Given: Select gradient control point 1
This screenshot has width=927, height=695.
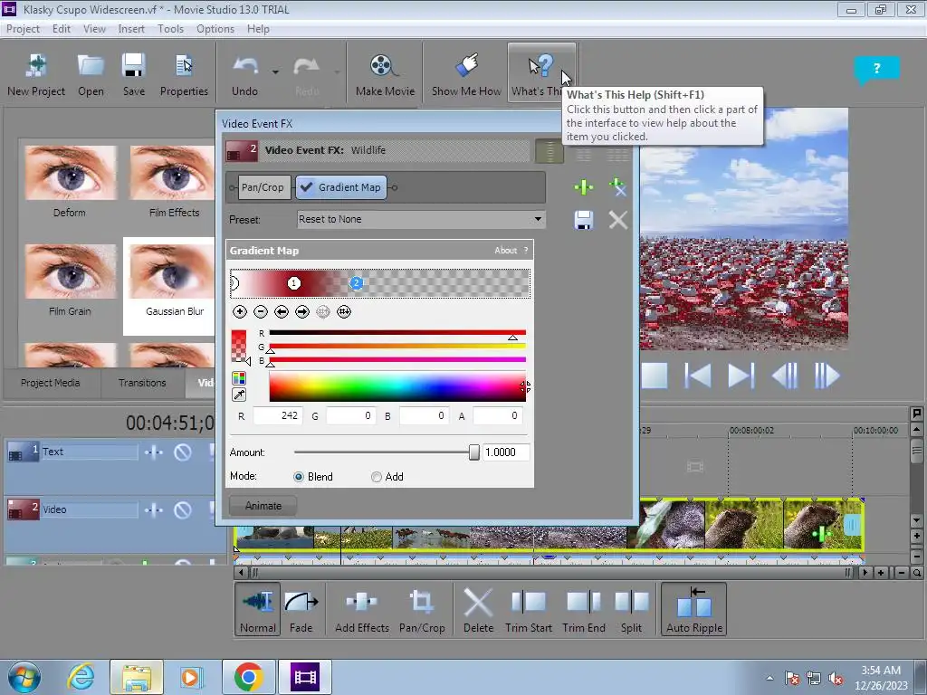Looking at the screenshot, I should (294, 283).
